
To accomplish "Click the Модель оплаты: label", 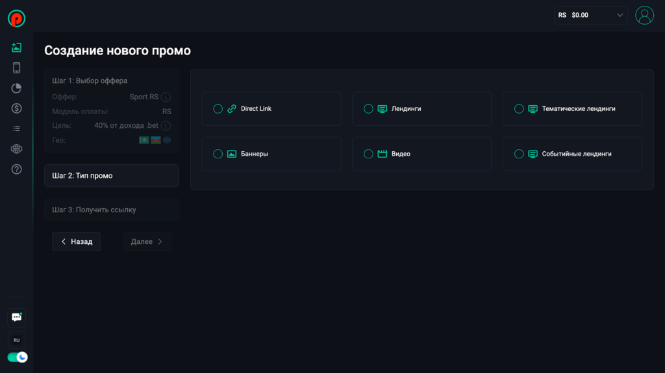I will point(81,112).
